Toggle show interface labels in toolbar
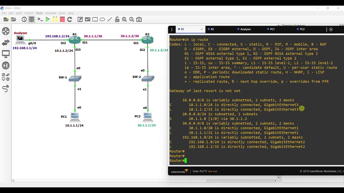Screen dimensions: 344x193 click(32, 19)
